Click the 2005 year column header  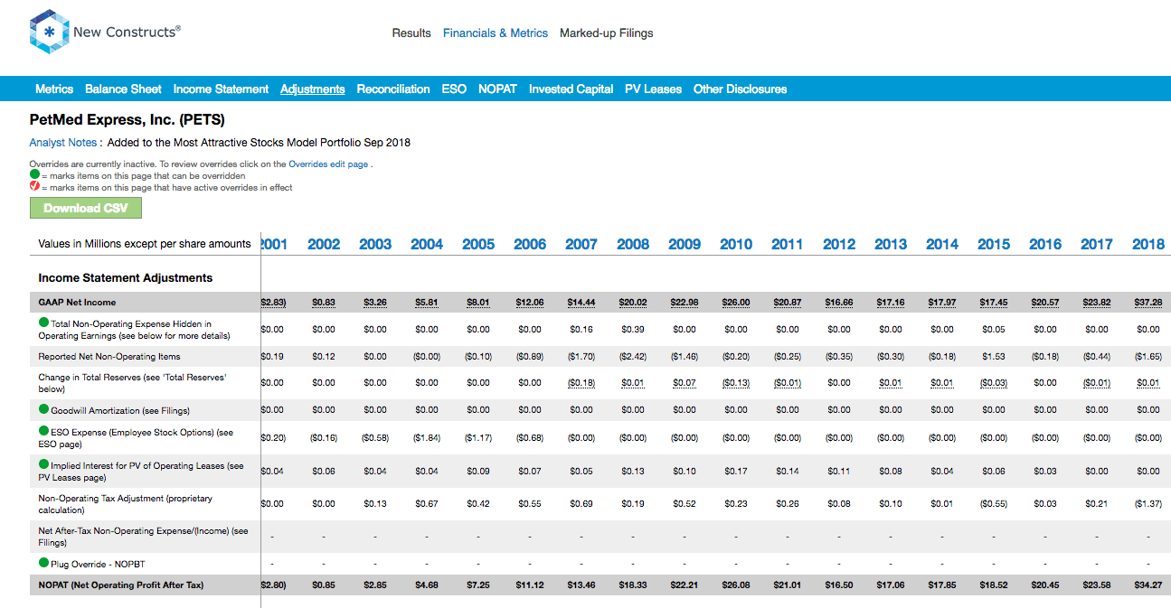[x=478, y=244]
